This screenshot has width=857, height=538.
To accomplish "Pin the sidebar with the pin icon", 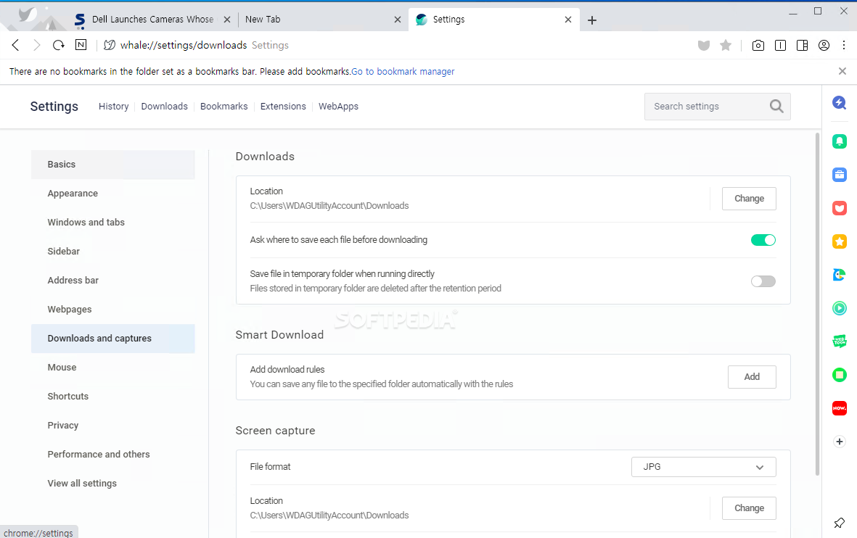I will pos(840,523).
